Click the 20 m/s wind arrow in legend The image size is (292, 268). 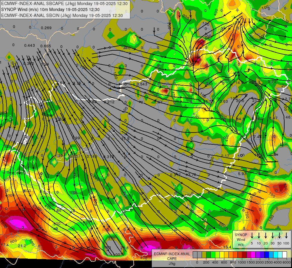[265, 236]
